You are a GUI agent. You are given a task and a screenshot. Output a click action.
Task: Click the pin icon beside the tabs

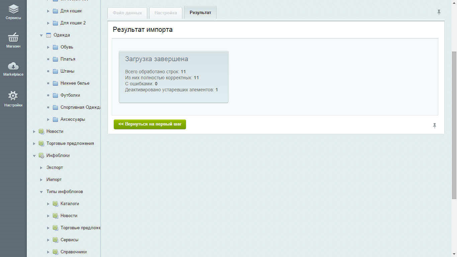439,12
